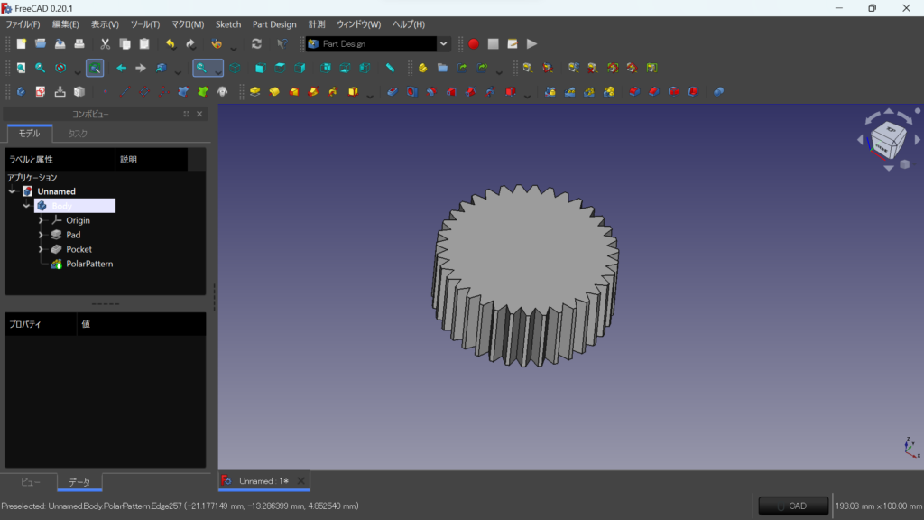Click the yellow Pad feature icon
The width and height of the screenshot is (924, 520).
(x=254, y=91)
